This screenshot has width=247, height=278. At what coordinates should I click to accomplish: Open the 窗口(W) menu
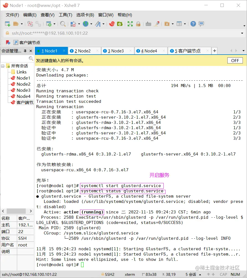click(106, 15)
